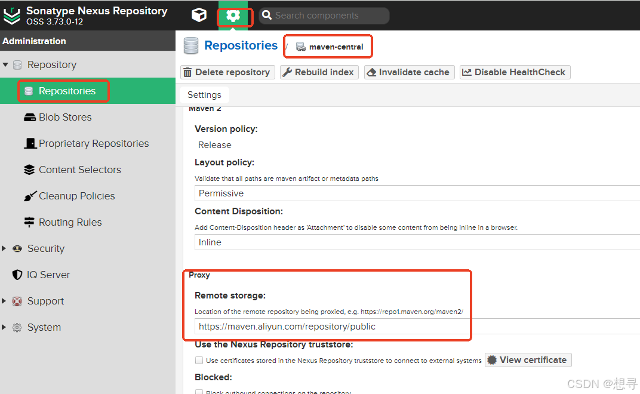The image size is (640, 394).
Task: Open Routing Rules
Action: click(70, 222)
